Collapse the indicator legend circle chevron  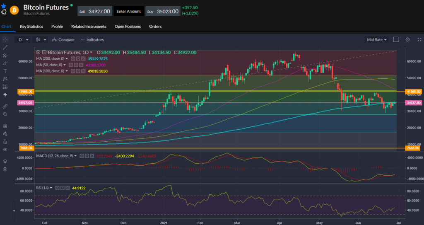(38, 52)
